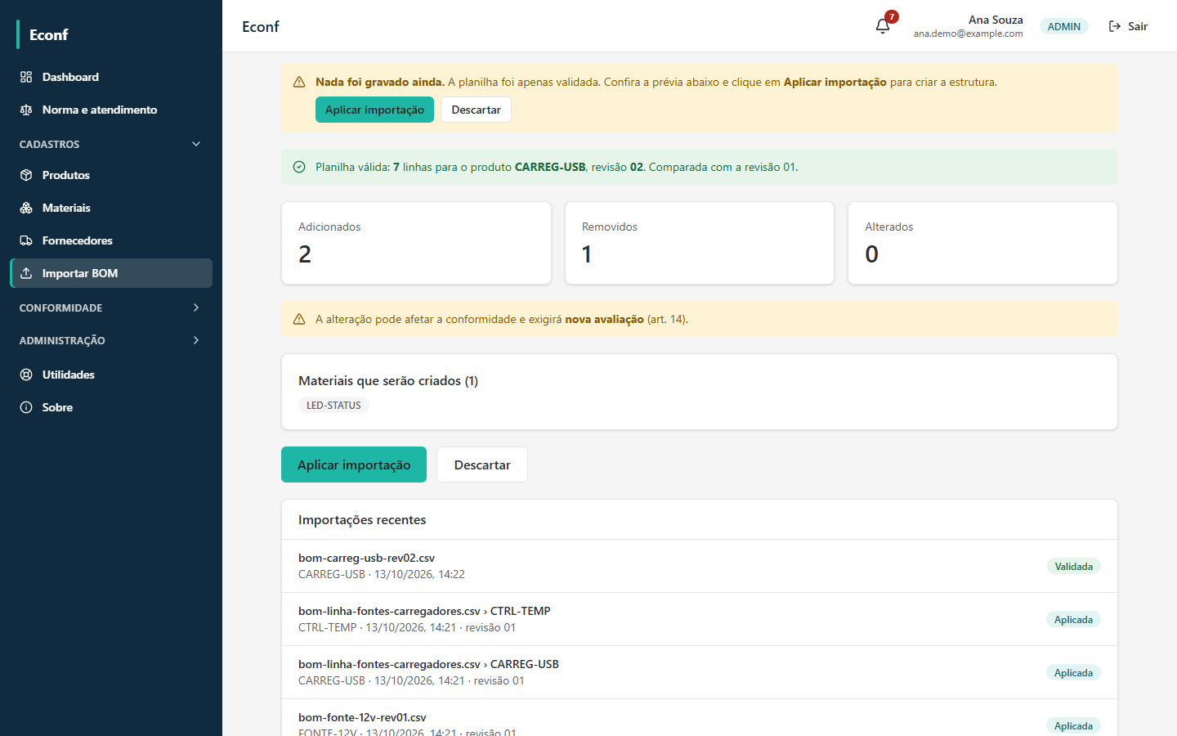The image size is (1177, 736).
Task: Click the Sair logout button label
Action: (1138, 26)
